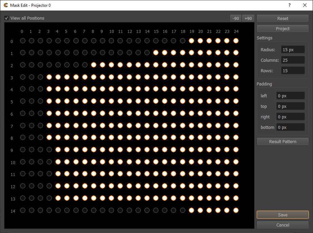Image resolution: width=313 pixels, height=233 pixels.
Task: Click the right padding field
Action: point(290,117)
